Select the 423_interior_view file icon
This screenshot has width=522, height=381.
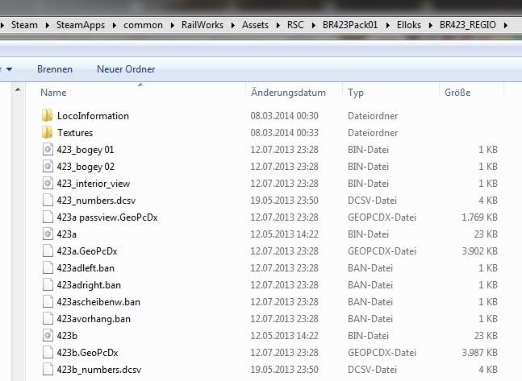48,184
